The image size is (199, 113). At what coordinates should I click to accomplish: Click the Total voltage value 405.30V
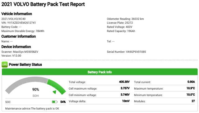[x=124, y=82]
